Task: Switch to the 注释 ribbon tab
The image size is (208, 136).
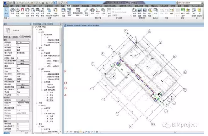Action: (x=35, y=6)
